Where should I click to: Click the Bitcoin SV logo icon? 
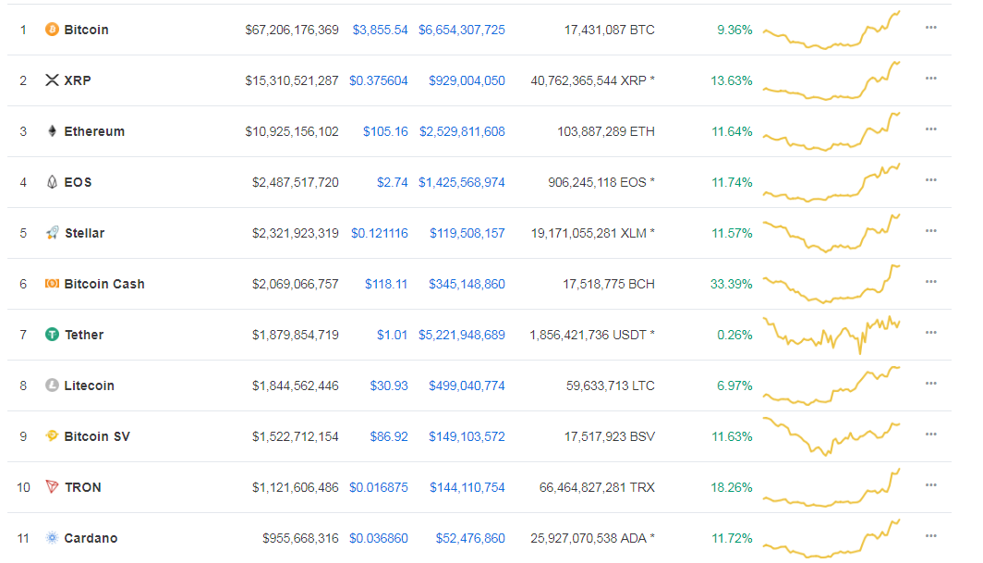pos(52,435)
